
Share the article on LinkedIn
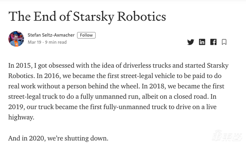pyautogui.click(x=202, y=42)
